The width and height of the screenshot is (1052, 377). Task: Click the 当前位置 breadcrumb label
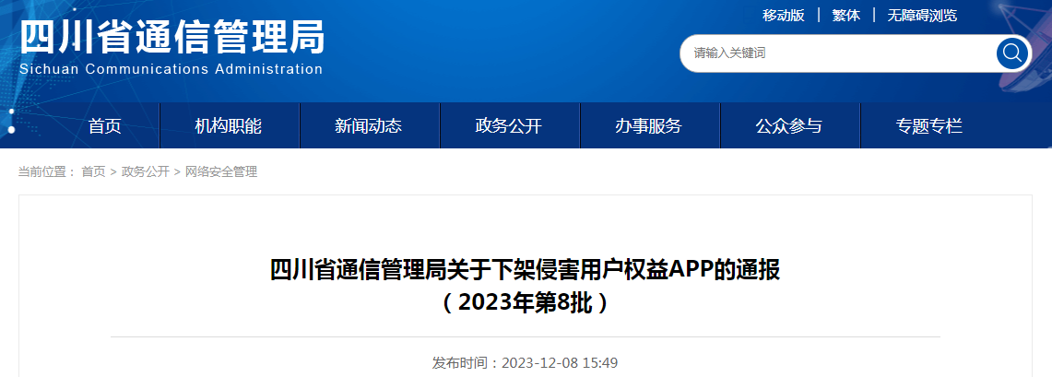[x=47, y=171]
